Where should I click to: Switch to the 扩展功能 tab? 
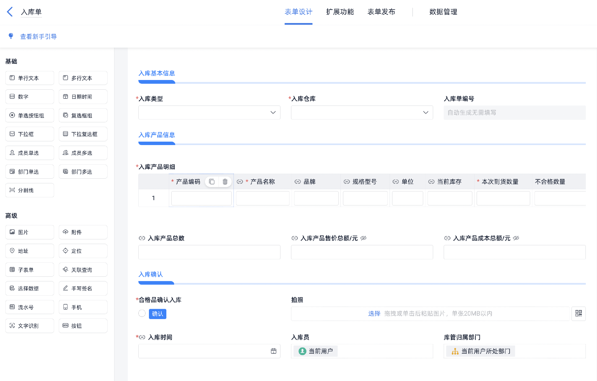pyautogui.click(x=340, y=12)
